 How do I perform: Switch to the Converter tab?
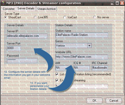tap(9, 9)
